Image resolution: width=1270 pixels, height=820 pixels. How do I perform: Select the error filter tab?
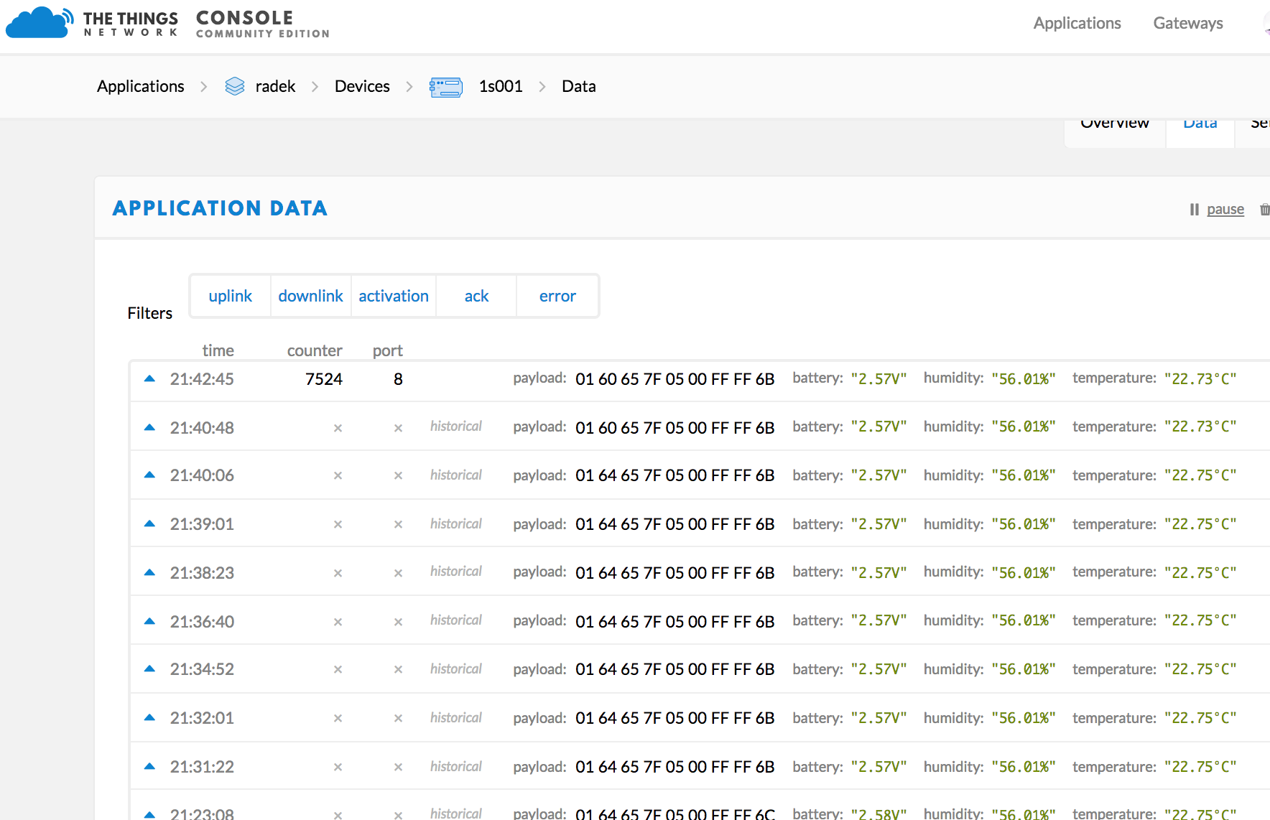tap(557, 296)
